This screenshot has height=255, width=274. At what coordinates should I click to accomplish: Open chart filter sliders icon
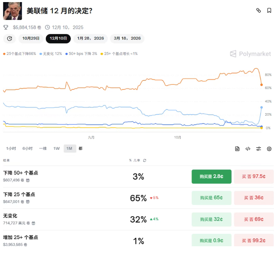(259, 149)
